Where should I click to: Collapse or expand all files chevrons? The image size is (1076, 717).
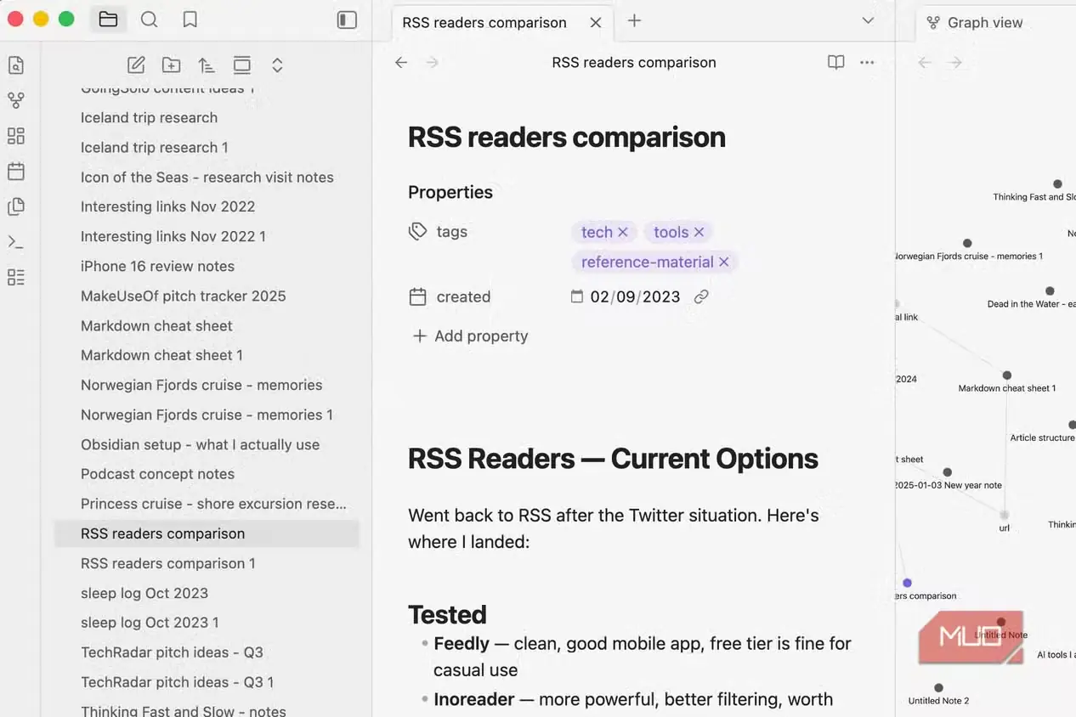[277, 65]
